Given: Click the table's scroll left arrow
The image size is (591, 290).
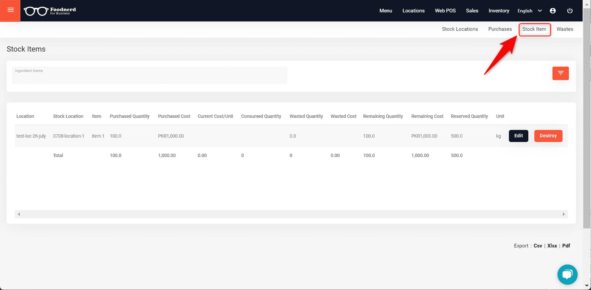Looking at the screenshot, I should pos(19,214).
